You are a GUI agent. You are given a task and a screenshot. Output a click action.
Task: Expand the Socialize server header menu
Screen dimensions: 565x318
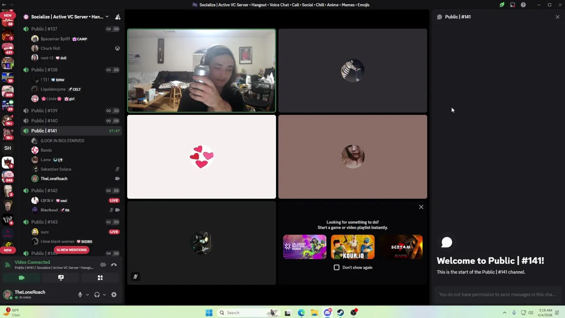(66, 17)
